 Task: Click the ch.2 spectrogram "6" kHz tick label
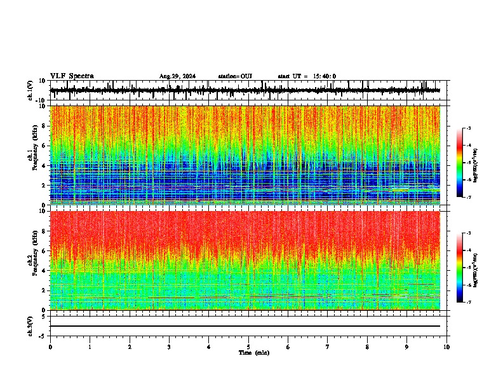[x=44, y=251]
